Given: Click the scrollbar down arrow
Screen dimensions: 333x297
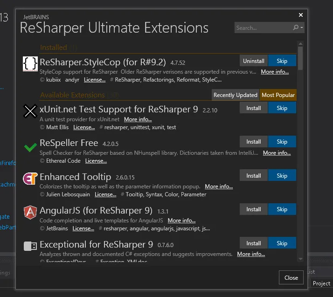Looking at the screenshot, I should point(300,259).
